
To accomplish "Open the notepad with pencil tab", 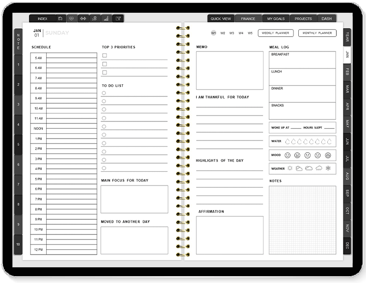I will [118, 19].
